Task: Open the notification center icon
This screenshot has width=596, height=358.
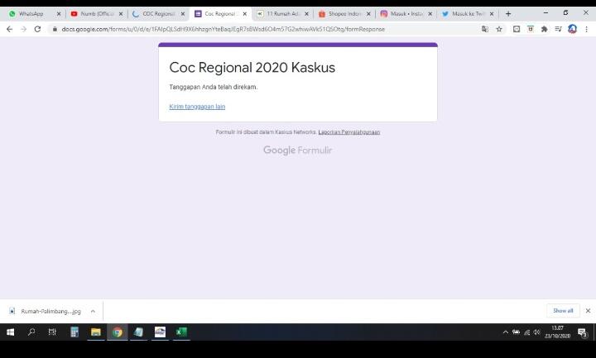Action: coord(582,332)
